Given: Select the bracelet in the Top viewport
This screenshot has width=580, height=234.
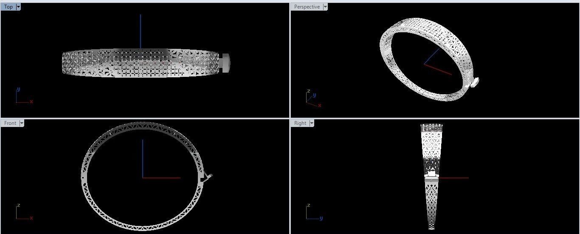Looking at the screenshot, I should tap(140, 63).
